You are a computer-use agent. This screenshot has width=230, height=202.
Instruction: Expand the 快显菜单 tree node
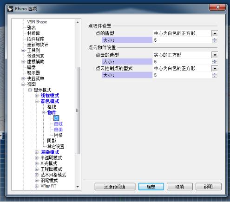[x=23, y=78]
